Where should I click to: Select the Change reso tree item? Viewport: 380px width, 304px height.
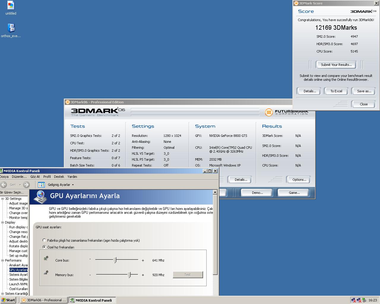click(18, 232)
